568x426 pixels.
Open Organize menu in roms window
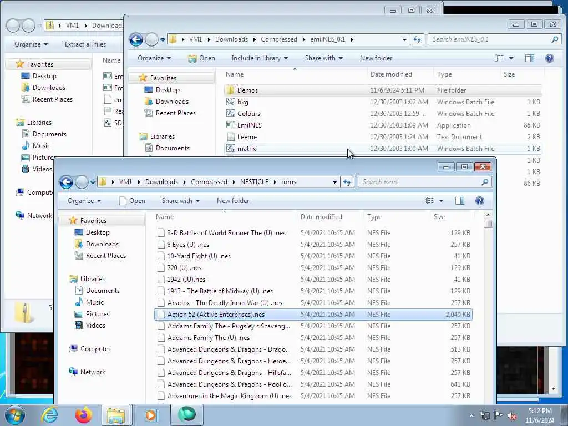[84, 201]
